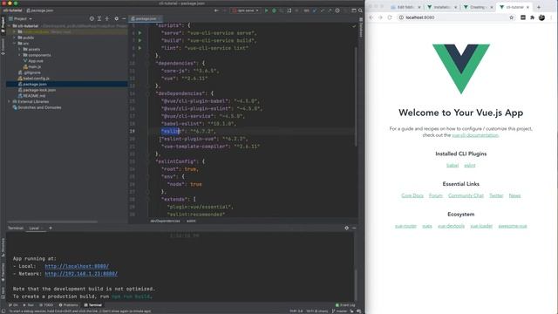The image size is (558, 314).
Task: Click the master git branch widget
Action: [339, 311]
